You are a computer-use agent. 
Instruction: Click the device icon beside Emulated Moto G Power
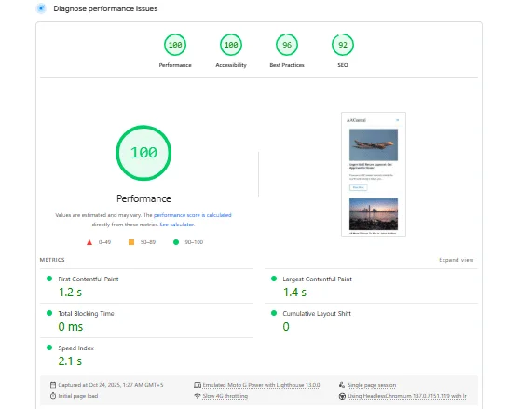tap(198, 385)
